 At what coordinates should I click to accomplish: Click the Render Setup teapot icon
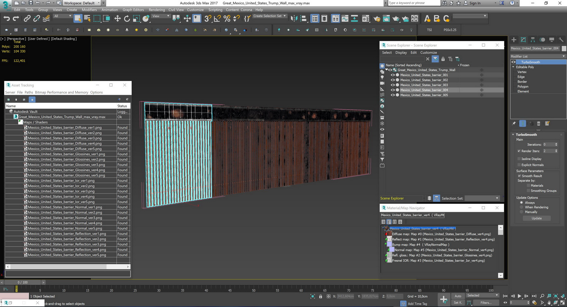tap(377, 19)
